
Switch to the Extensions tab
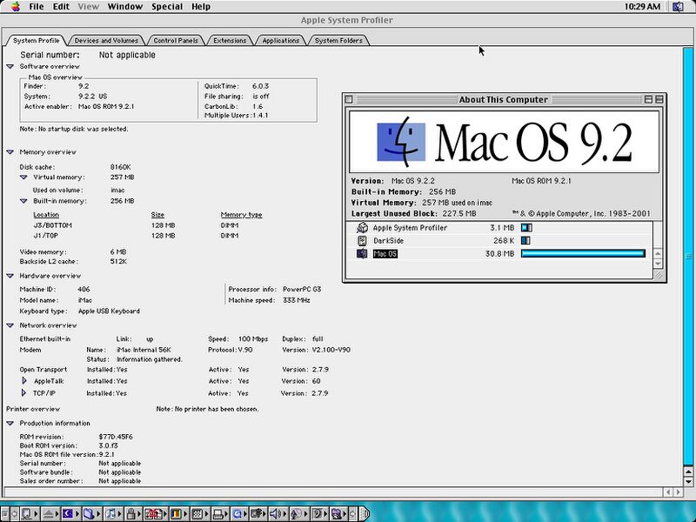click(230, 40)
